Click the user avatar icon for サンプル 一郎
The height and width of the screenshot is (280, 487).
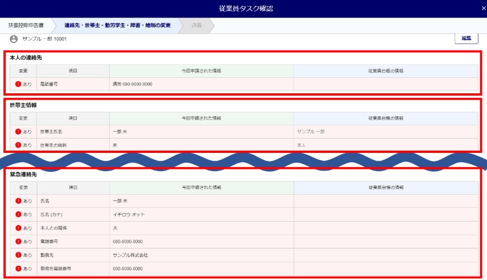(14, 39)
